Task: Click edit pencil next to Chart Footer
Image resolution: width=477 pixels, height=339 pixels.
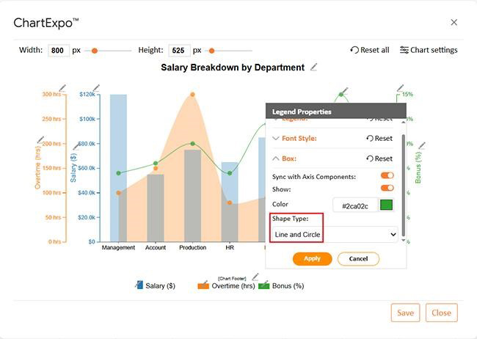Action: (255, 277)
